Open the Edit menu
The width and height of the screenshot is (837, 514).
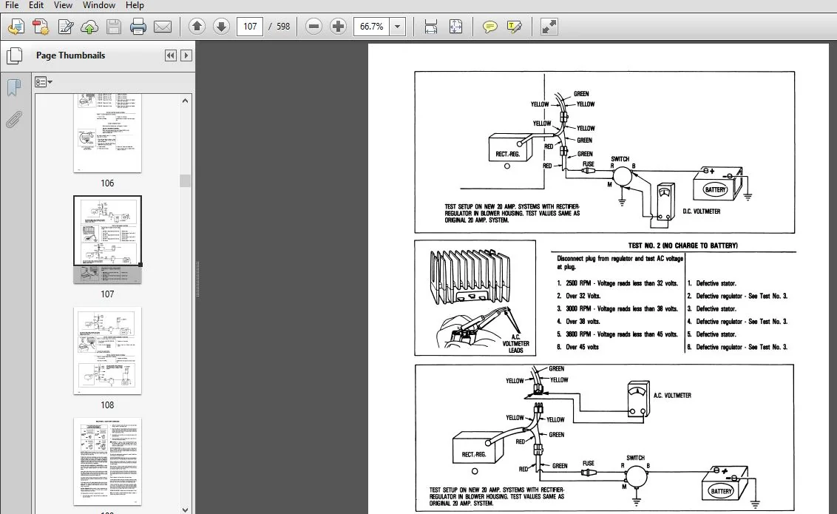pos(35,5)
